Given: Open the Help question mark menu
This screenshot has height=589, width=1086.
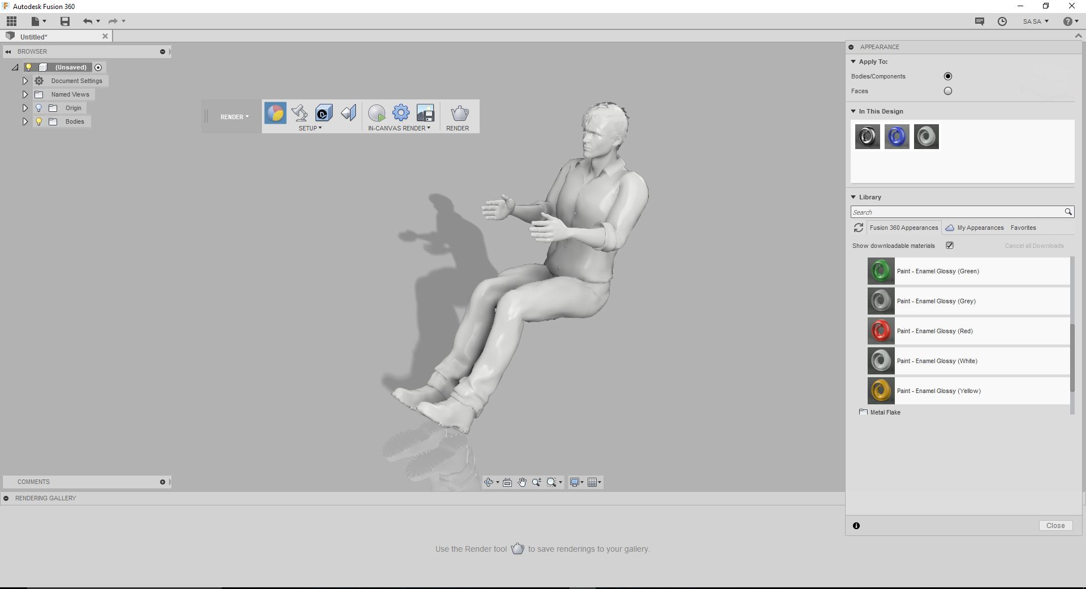Looking at the screenshot, I should pos(1070,21).
